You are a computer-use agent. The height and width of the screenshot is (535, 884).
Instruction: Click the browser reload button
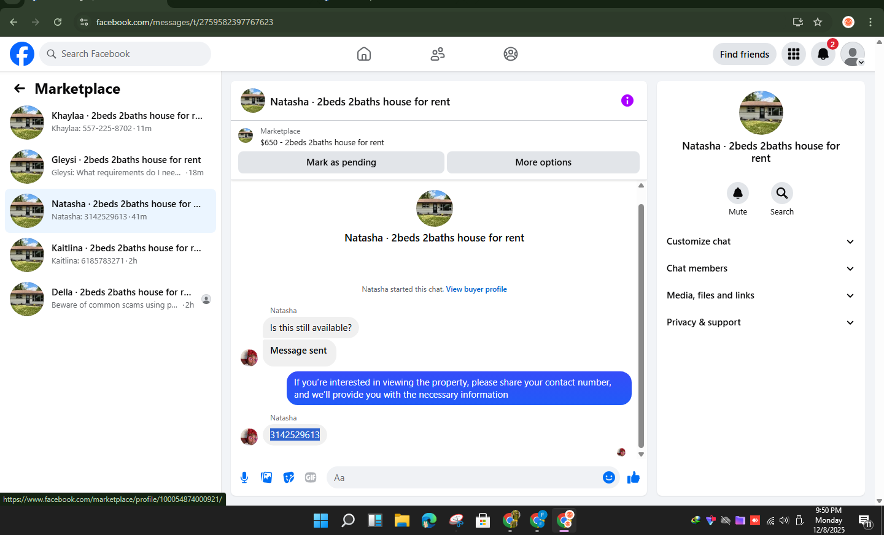tap(58, 22)
